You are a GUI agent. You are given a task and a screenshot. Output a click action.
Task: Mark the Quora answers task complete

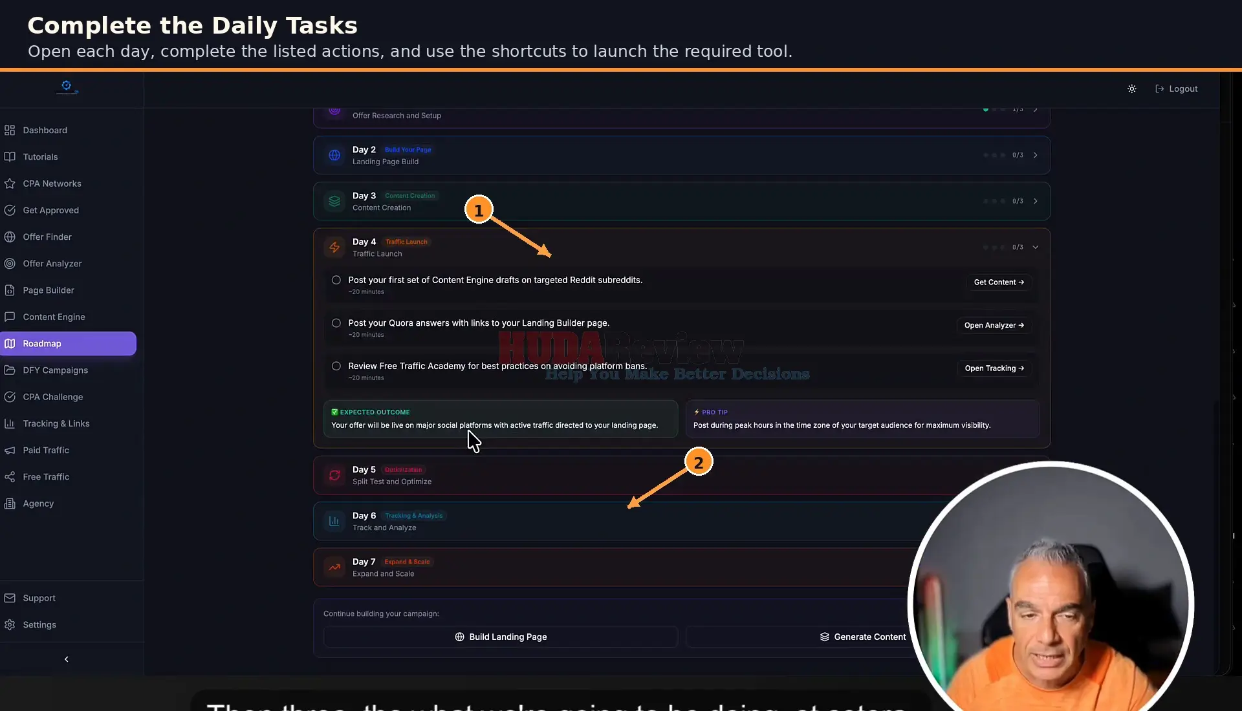click(x=336, y=323)
